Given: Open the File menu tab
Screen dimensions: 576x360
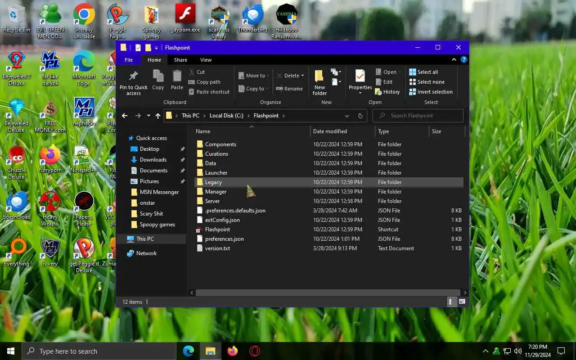Looking at the screenshot, I should pyautogui.click(x=129, y=60).
